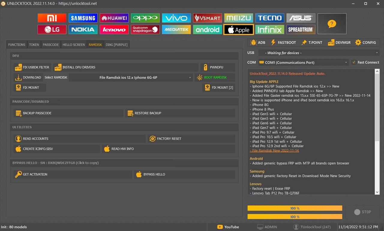Click RESTORE BACKUP button

(180, 113)
